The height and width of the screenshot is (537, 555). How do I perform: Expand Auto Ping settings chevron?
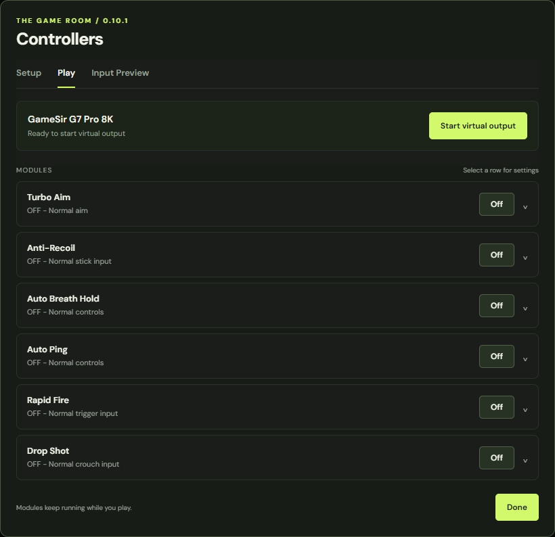tap(525, 359)
